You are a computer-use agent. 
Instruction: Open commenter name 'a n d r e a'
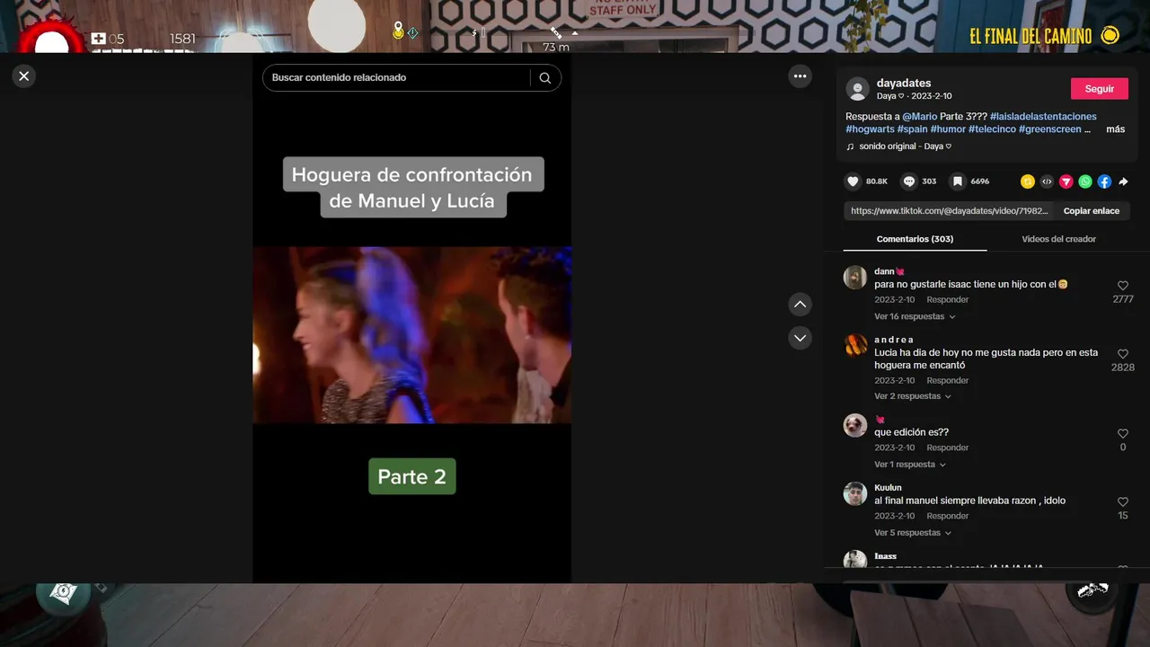click(x=894, y=340)
